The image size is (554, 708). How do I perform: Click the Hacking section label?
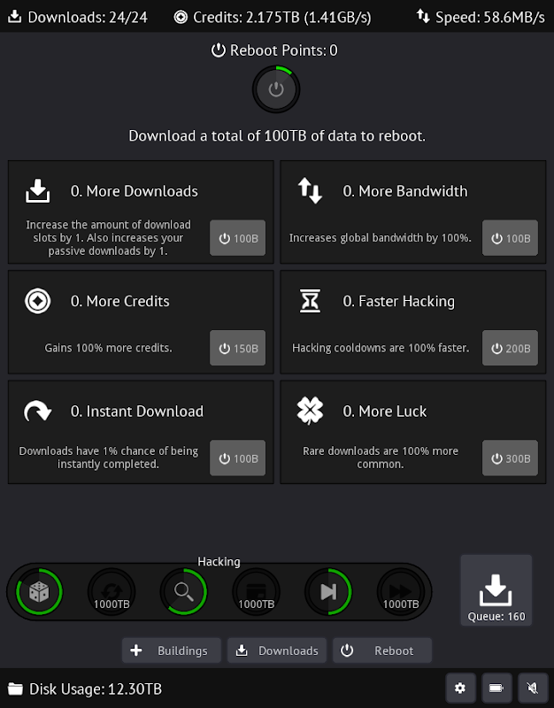click(x=219, y=561)
